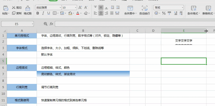Screen dimensions: 215x106
Task: Click the Table Style (表格样式) icon
Action: pos(208,8)
